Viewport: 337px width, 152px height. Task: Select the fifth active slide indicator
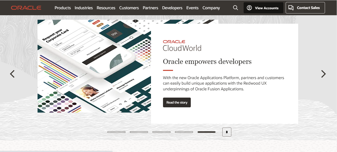tap(207, 132)
